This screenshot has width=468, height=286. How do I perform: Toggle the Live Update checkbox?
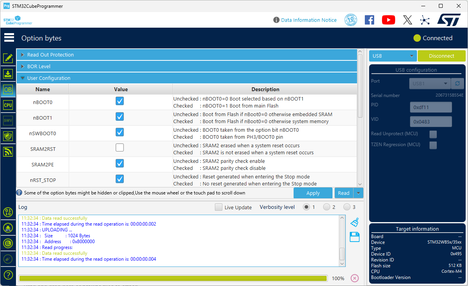(218, 207)
